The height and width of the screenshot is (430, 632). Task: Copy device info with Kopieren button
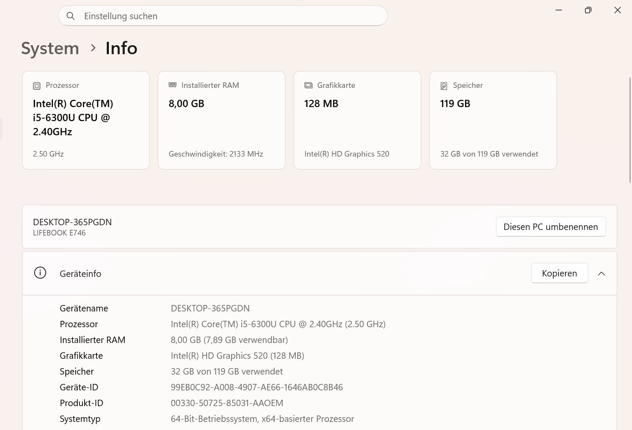click(559, 273)
